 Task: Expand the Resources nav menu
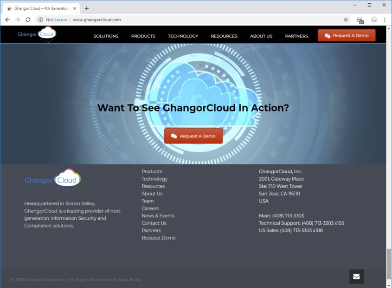224,36
